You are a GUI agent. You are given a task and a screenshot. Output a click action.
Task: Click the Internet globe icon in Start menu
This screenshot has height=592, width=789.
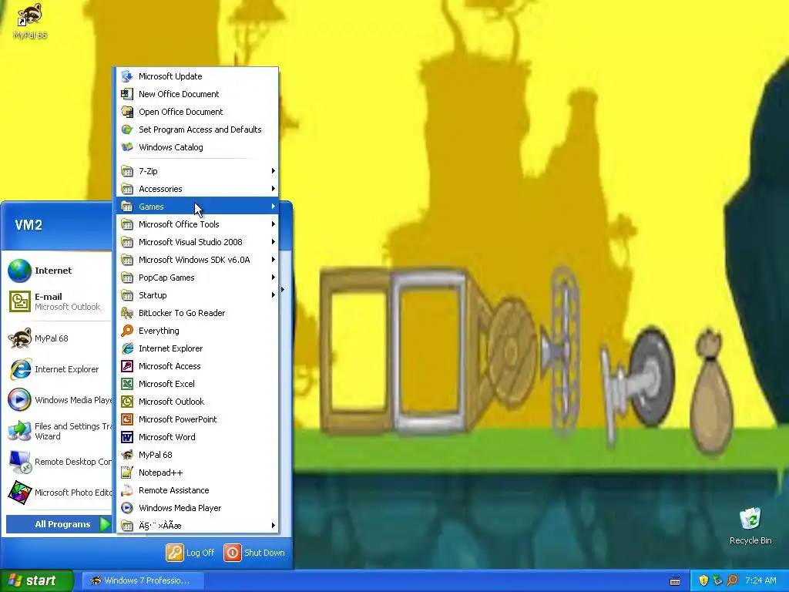coord(19,271)
